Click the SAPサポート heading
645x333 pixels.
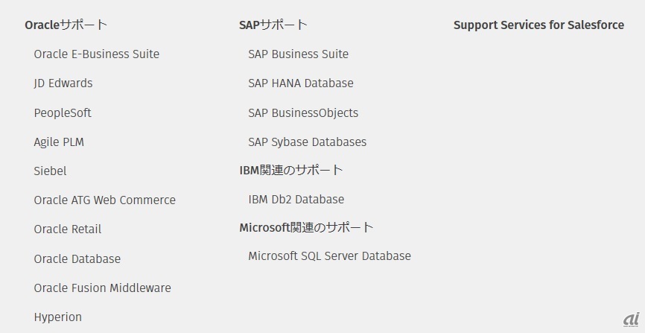click(273, 25)
